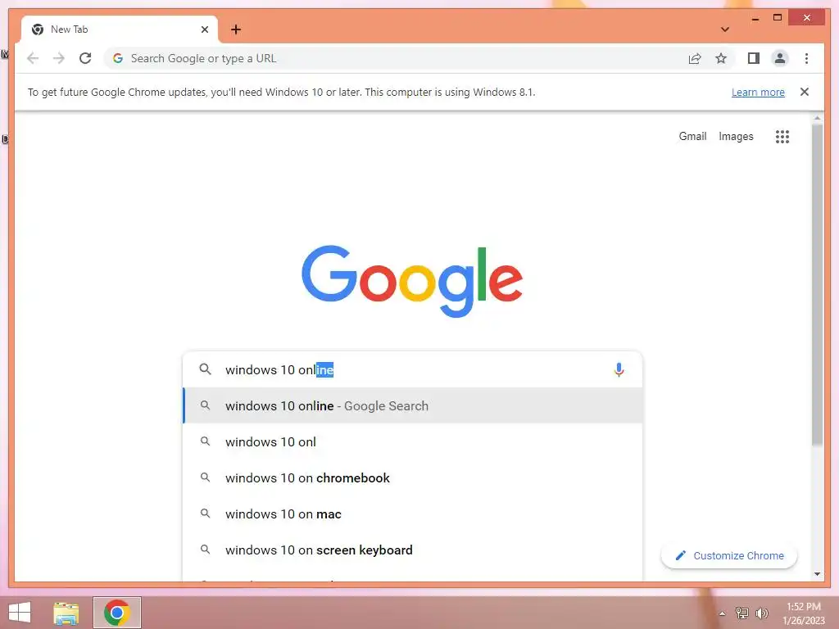This screenshot has height=629, width=839.
Task: Choose suggestion 'windows 10 onl'
Action: (x=413, y=441)
